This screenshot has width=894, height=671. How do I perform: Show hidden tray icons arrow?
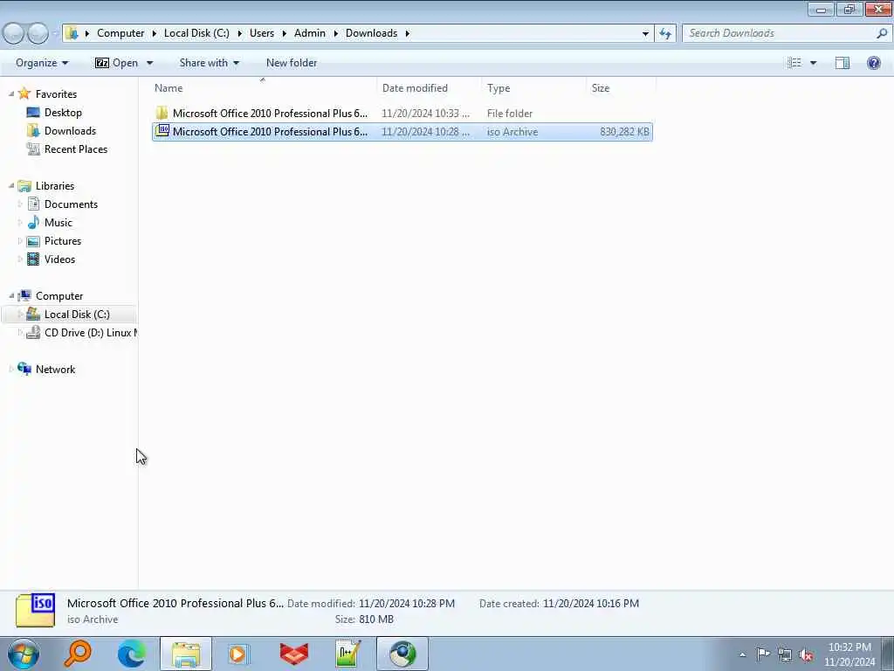coord(742,654)
